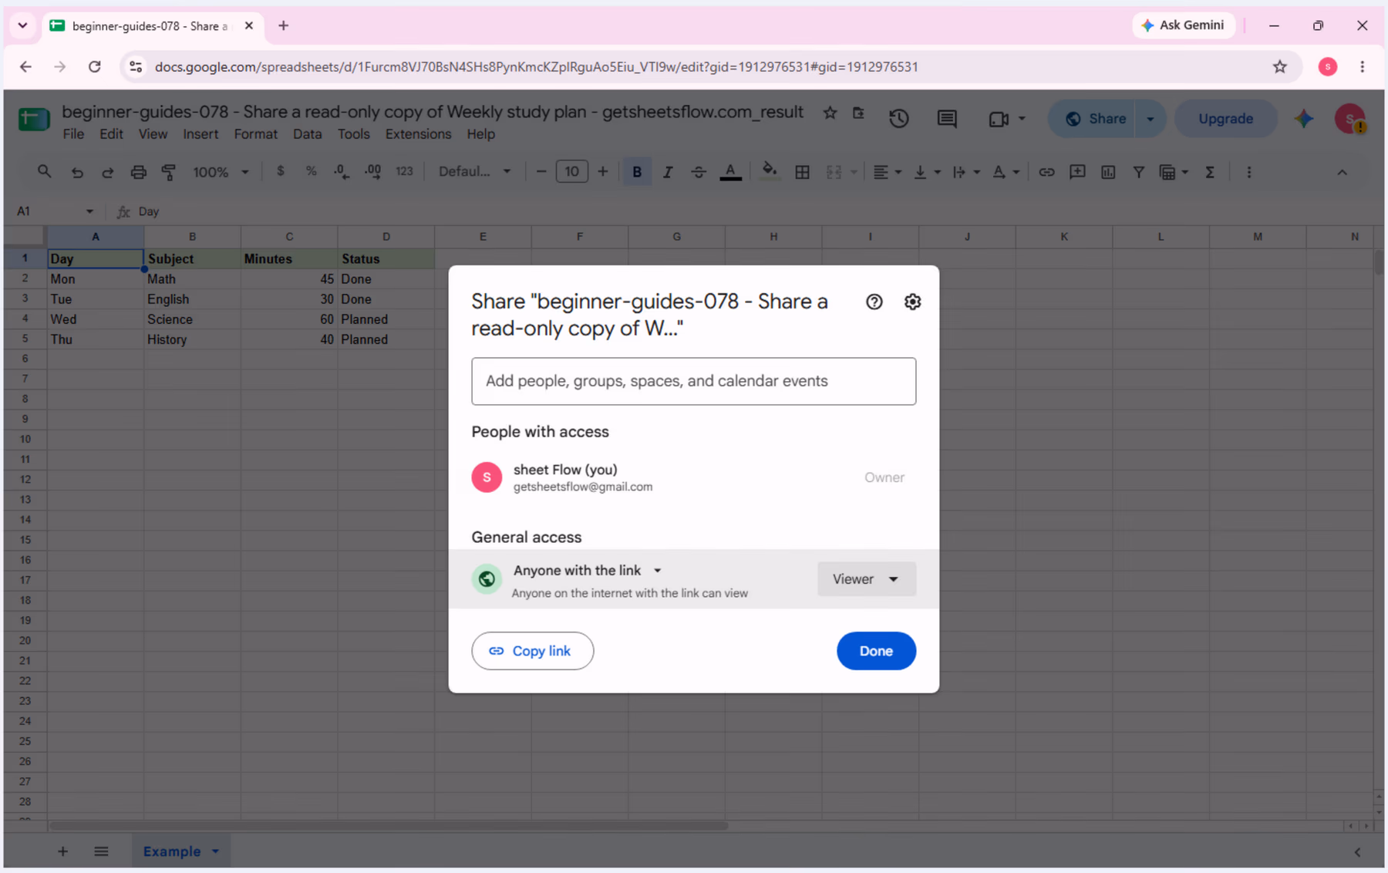Open the font family dropdown
The width and height of the screenshot is (1388, 873).
pyautogui.click(x=474, y=172)
